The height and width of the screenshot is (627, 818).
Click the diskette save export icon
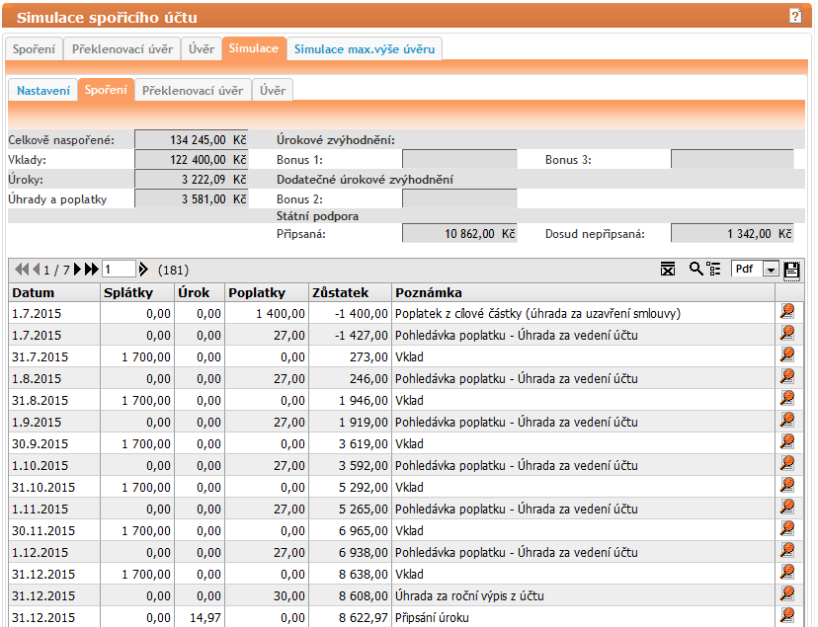pos(792,270)
